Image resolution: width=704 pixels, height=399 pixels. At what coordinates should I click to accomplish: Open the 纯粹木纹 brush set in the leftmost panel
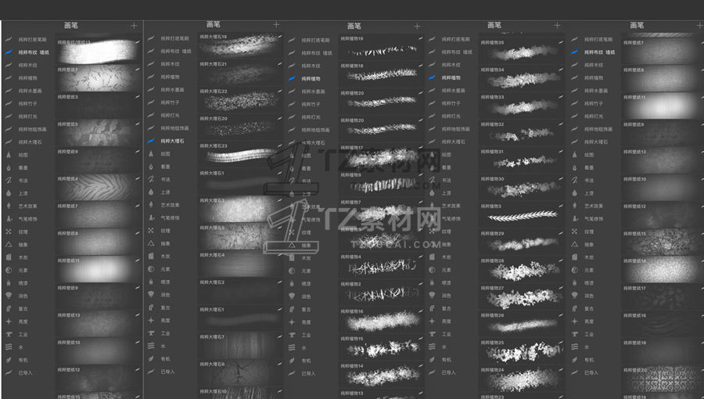27,65
